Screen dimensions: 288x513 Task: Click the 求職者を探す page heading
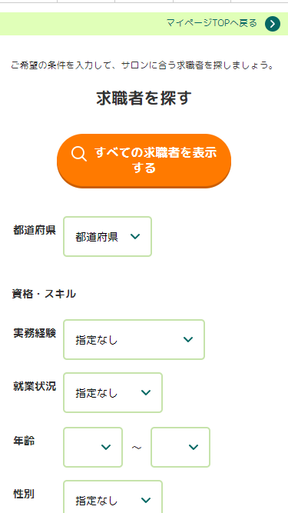(x=144, y=98)
